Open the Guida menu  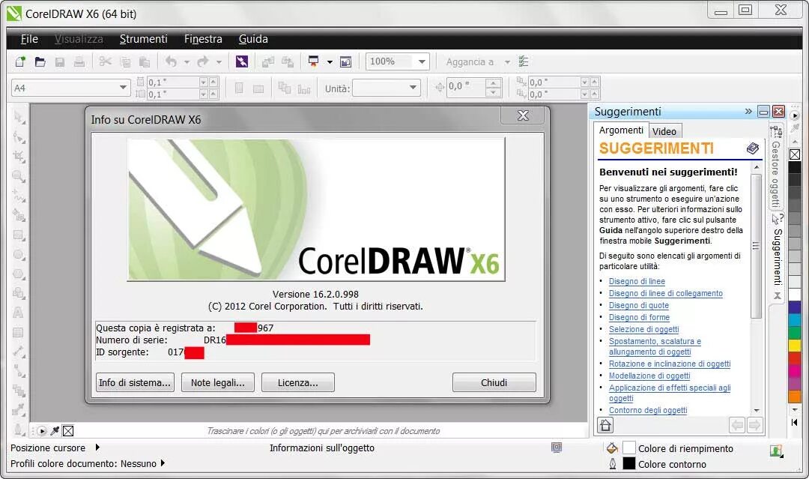(x=253, y=39)
